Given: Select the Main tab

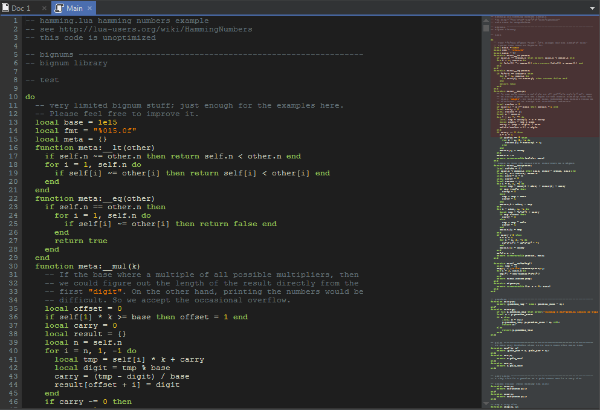Looking at the screenshot, I should point(74,8).
